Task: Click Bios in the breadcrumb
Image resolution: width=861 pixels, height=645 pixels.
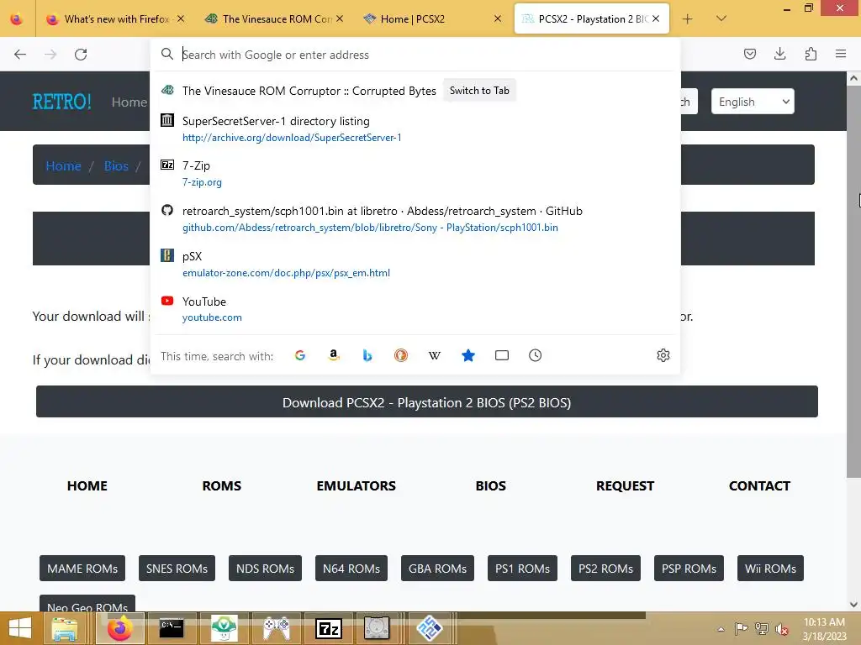Action: tap(116, 165)
